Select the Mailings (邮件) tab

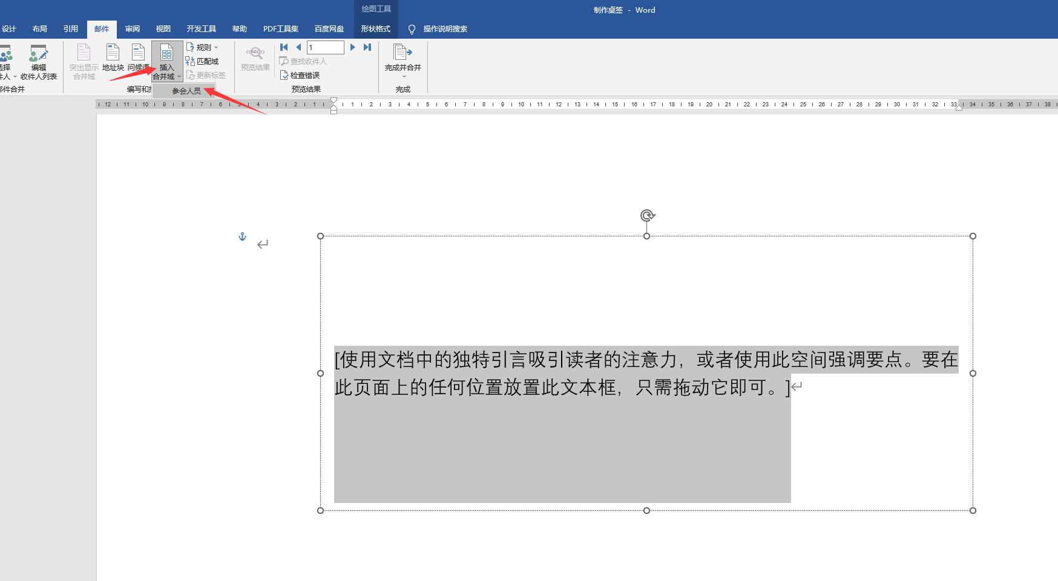[102, 29]
